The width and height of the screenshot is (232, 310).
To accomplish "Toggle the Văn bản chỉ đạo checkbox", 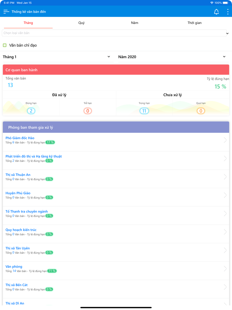I will [x=5, y=45].
